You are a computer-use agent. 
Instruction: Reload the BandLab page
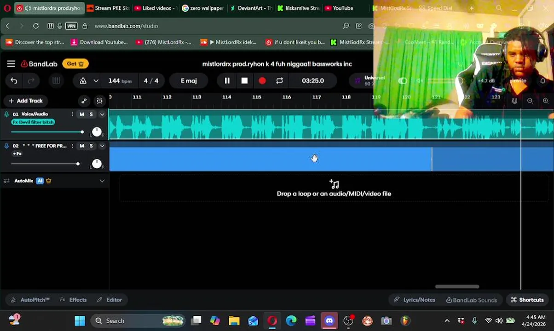(35, 26)
